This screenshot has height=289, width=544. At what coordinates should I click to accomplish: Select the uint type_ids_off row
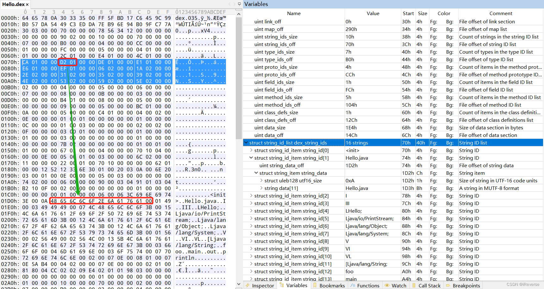[x=393, y=59]
